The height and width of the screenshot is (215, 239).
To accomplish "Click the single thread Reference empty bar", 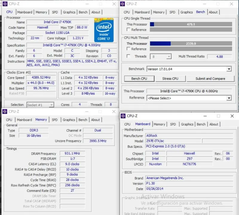I will tap(191, 30).
